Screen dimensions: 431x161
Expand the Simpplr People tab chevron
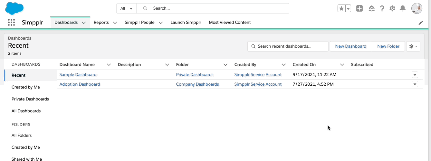(160, 23)
